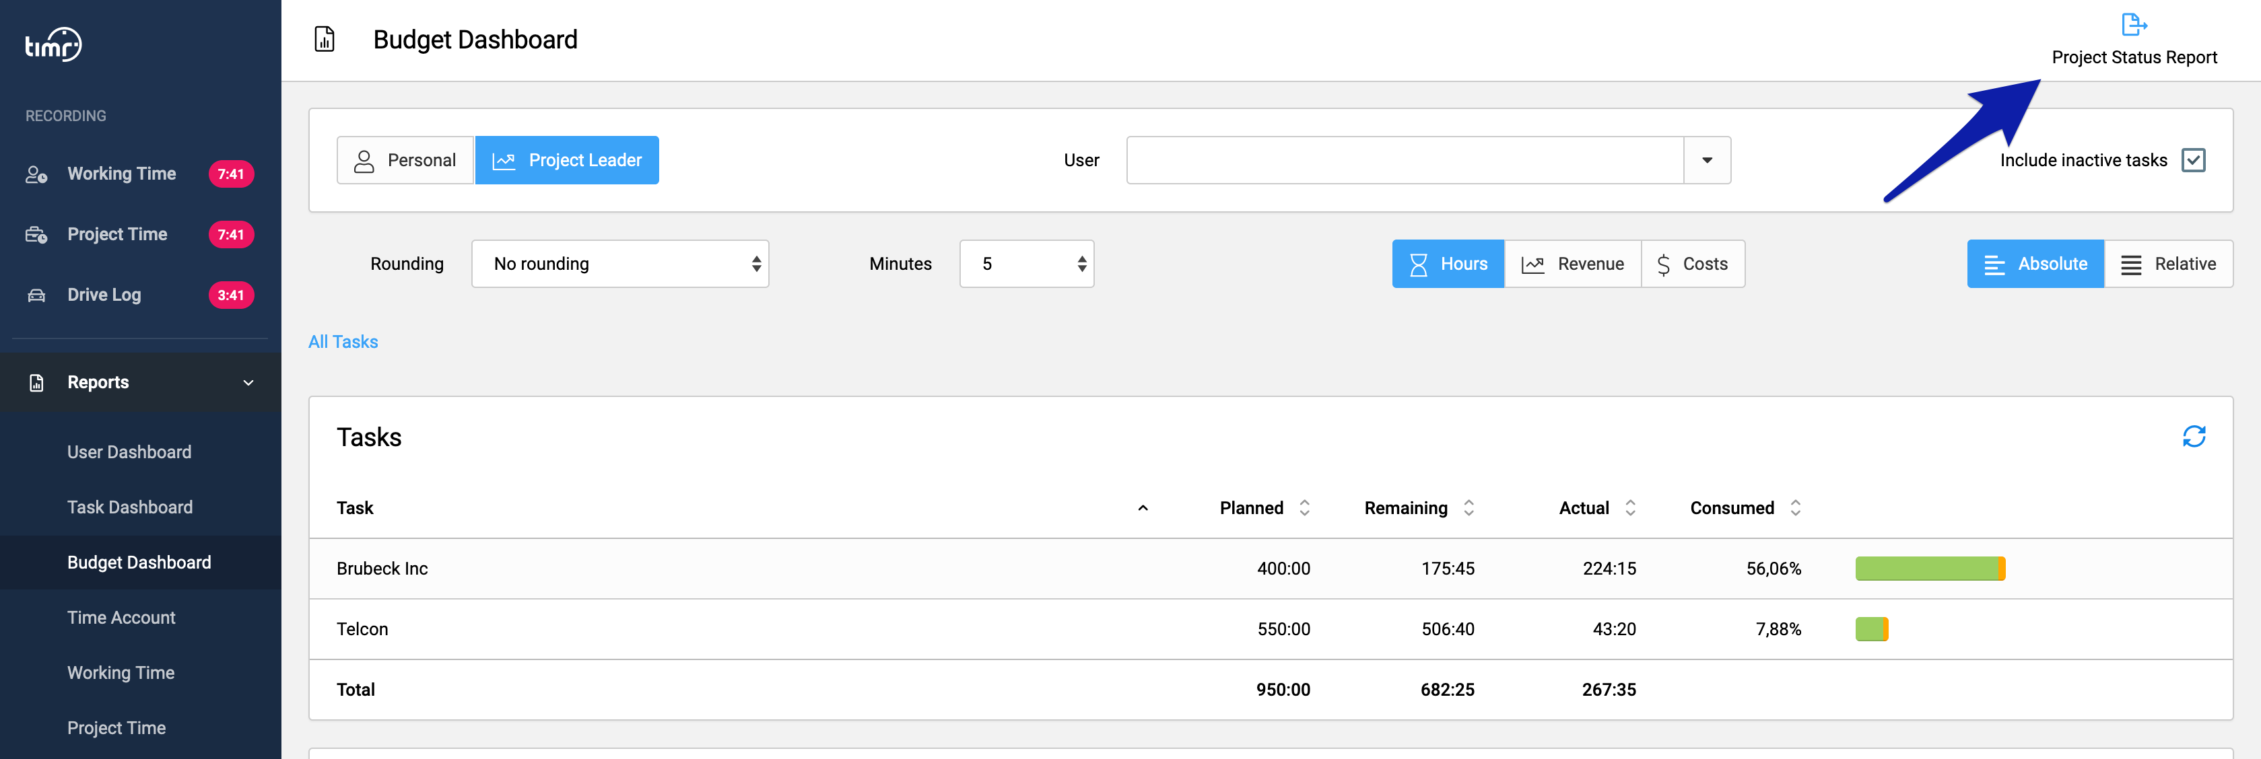Show budget as Costs
The width and height of the screenshot is (2261, 759).
tap(1693, 264)
